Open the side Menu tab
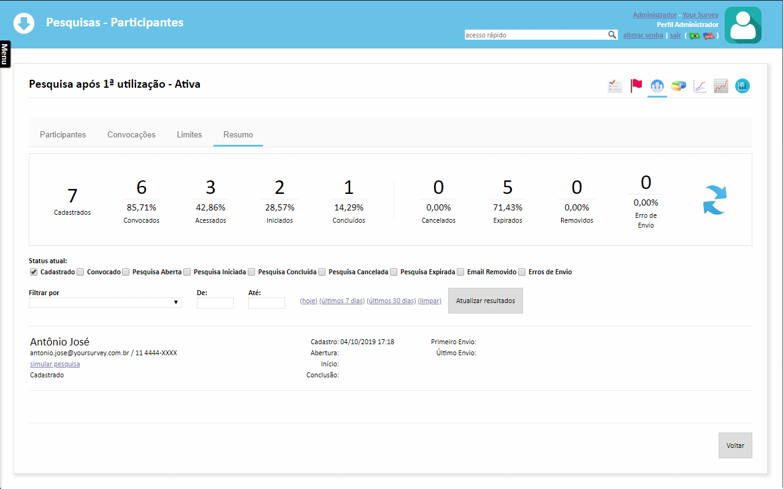 (x=4, y=54)
